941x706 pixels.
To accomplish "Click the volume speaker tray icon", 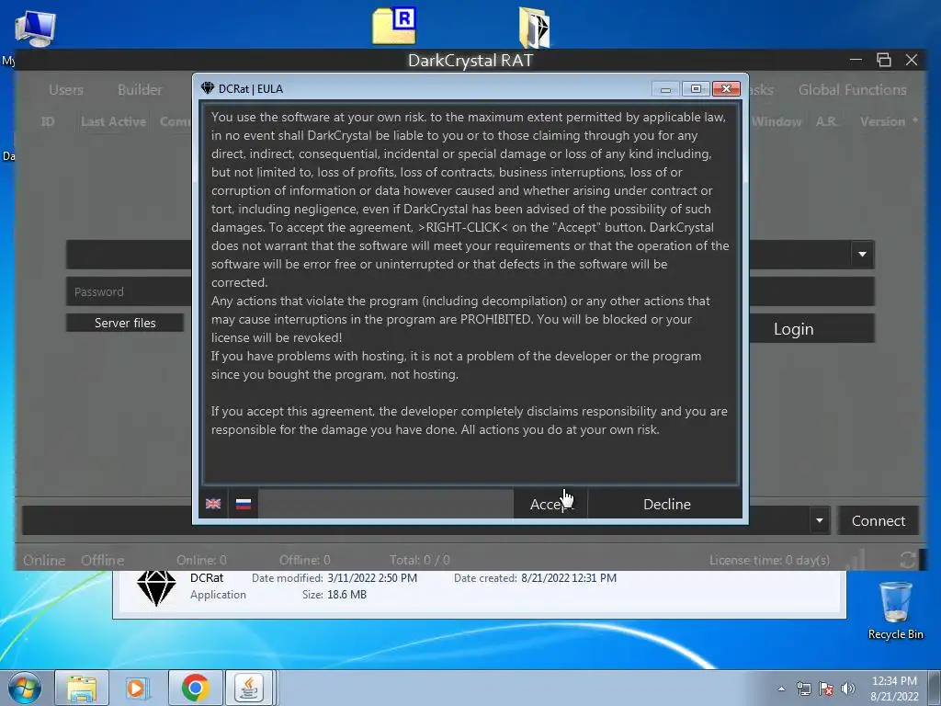I will point(847,689).
